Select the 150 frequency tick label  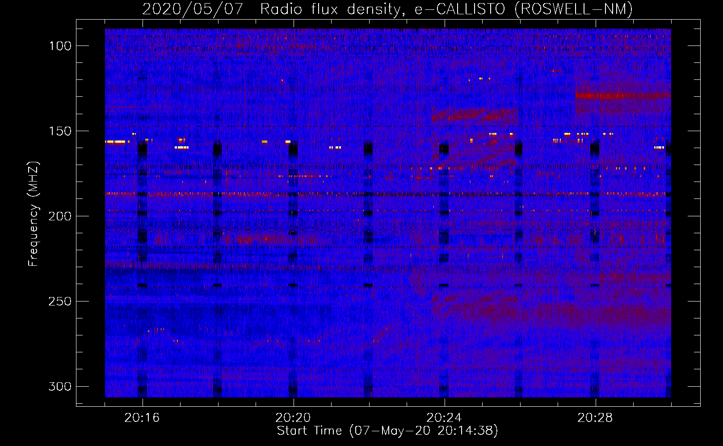60,131
